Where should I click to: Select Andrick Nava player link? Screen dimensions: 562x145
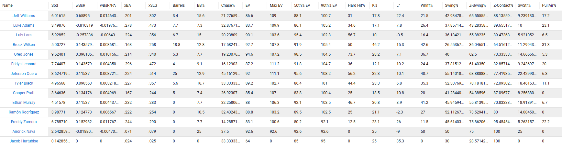coord(24,131)
